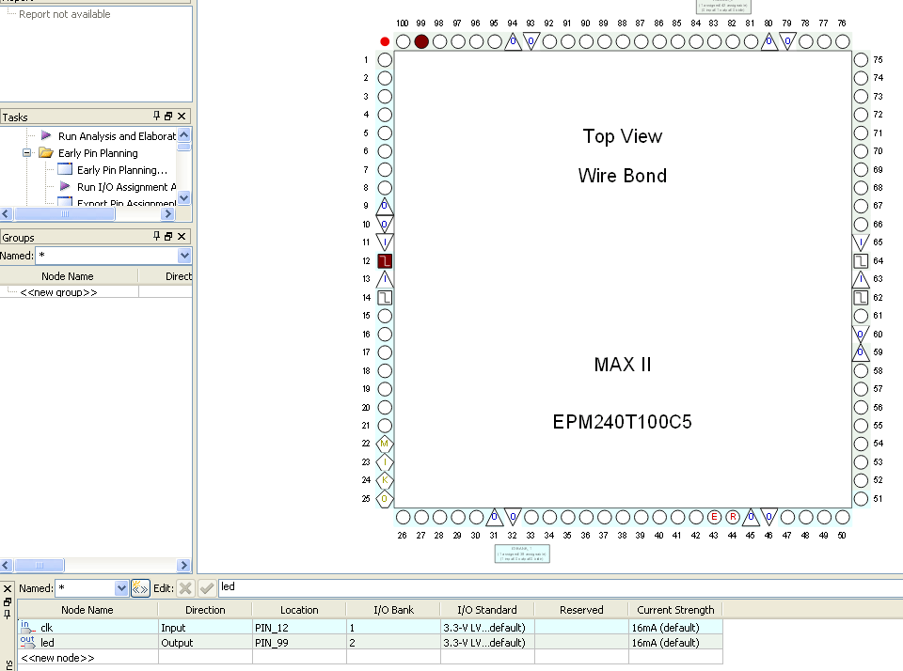Viewport: 903px width, 671px height.
Task: Click the clock pin 14 symbol
Action: [x=385, y=298]
